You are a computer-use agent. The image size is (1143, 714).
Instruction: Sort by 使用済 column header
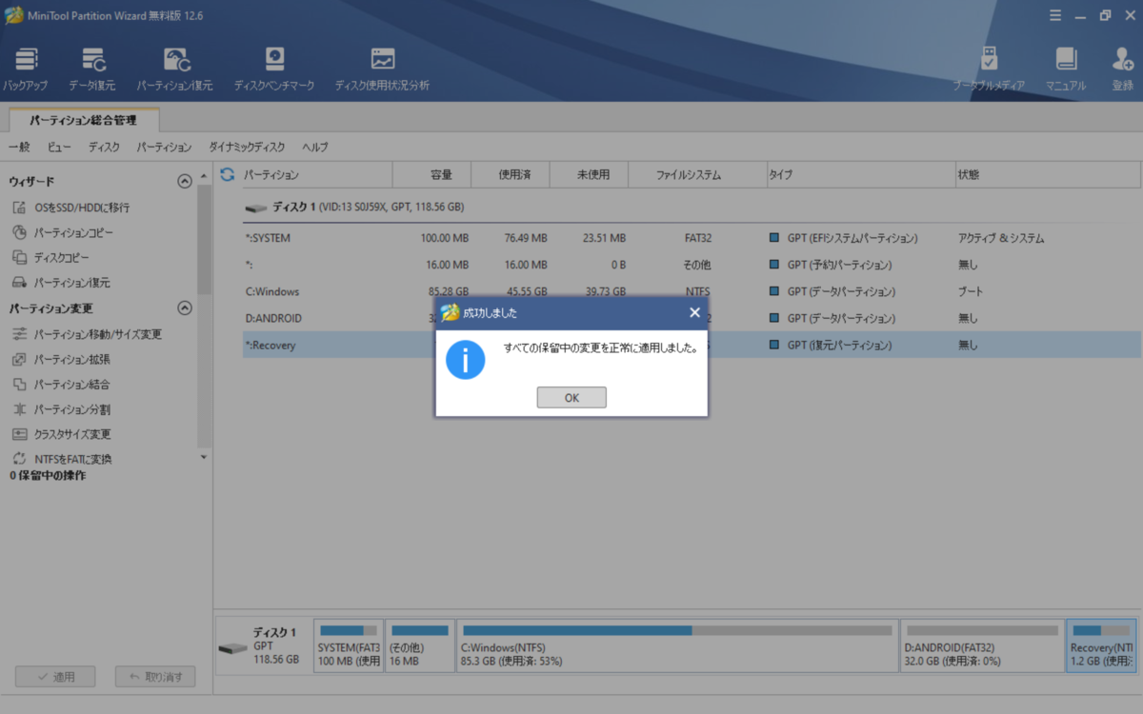[511, 175]
